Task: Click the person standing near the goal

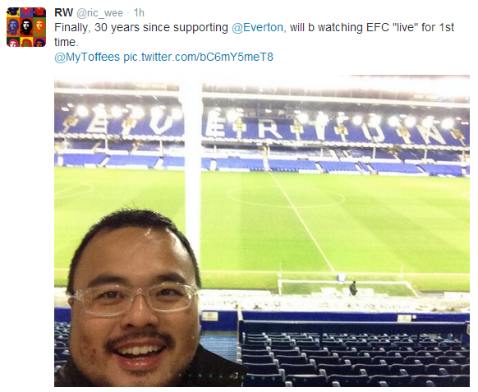Action: click(x=353, y=288)
